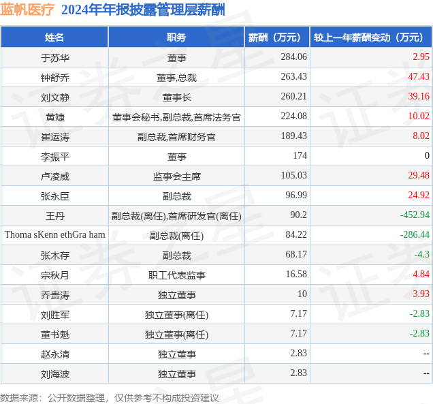Click the position cell 董事,总裁

coord(176,78)
